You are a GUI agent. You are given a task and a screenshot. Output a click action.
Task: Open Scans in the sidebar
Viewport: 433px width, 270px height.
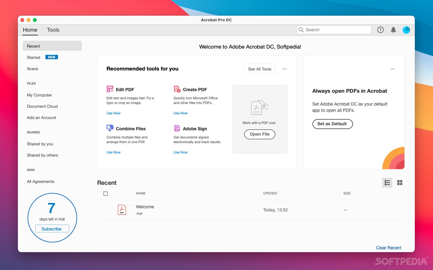click(x=33, y=69)
